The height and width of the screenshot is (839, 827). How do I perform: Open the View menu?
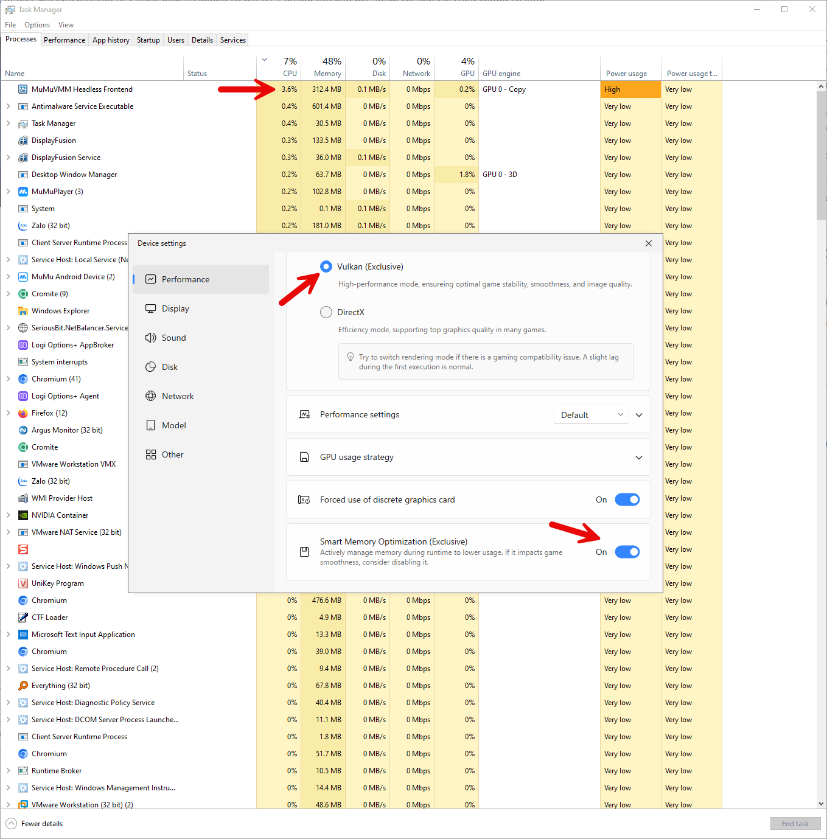(66, 25)
